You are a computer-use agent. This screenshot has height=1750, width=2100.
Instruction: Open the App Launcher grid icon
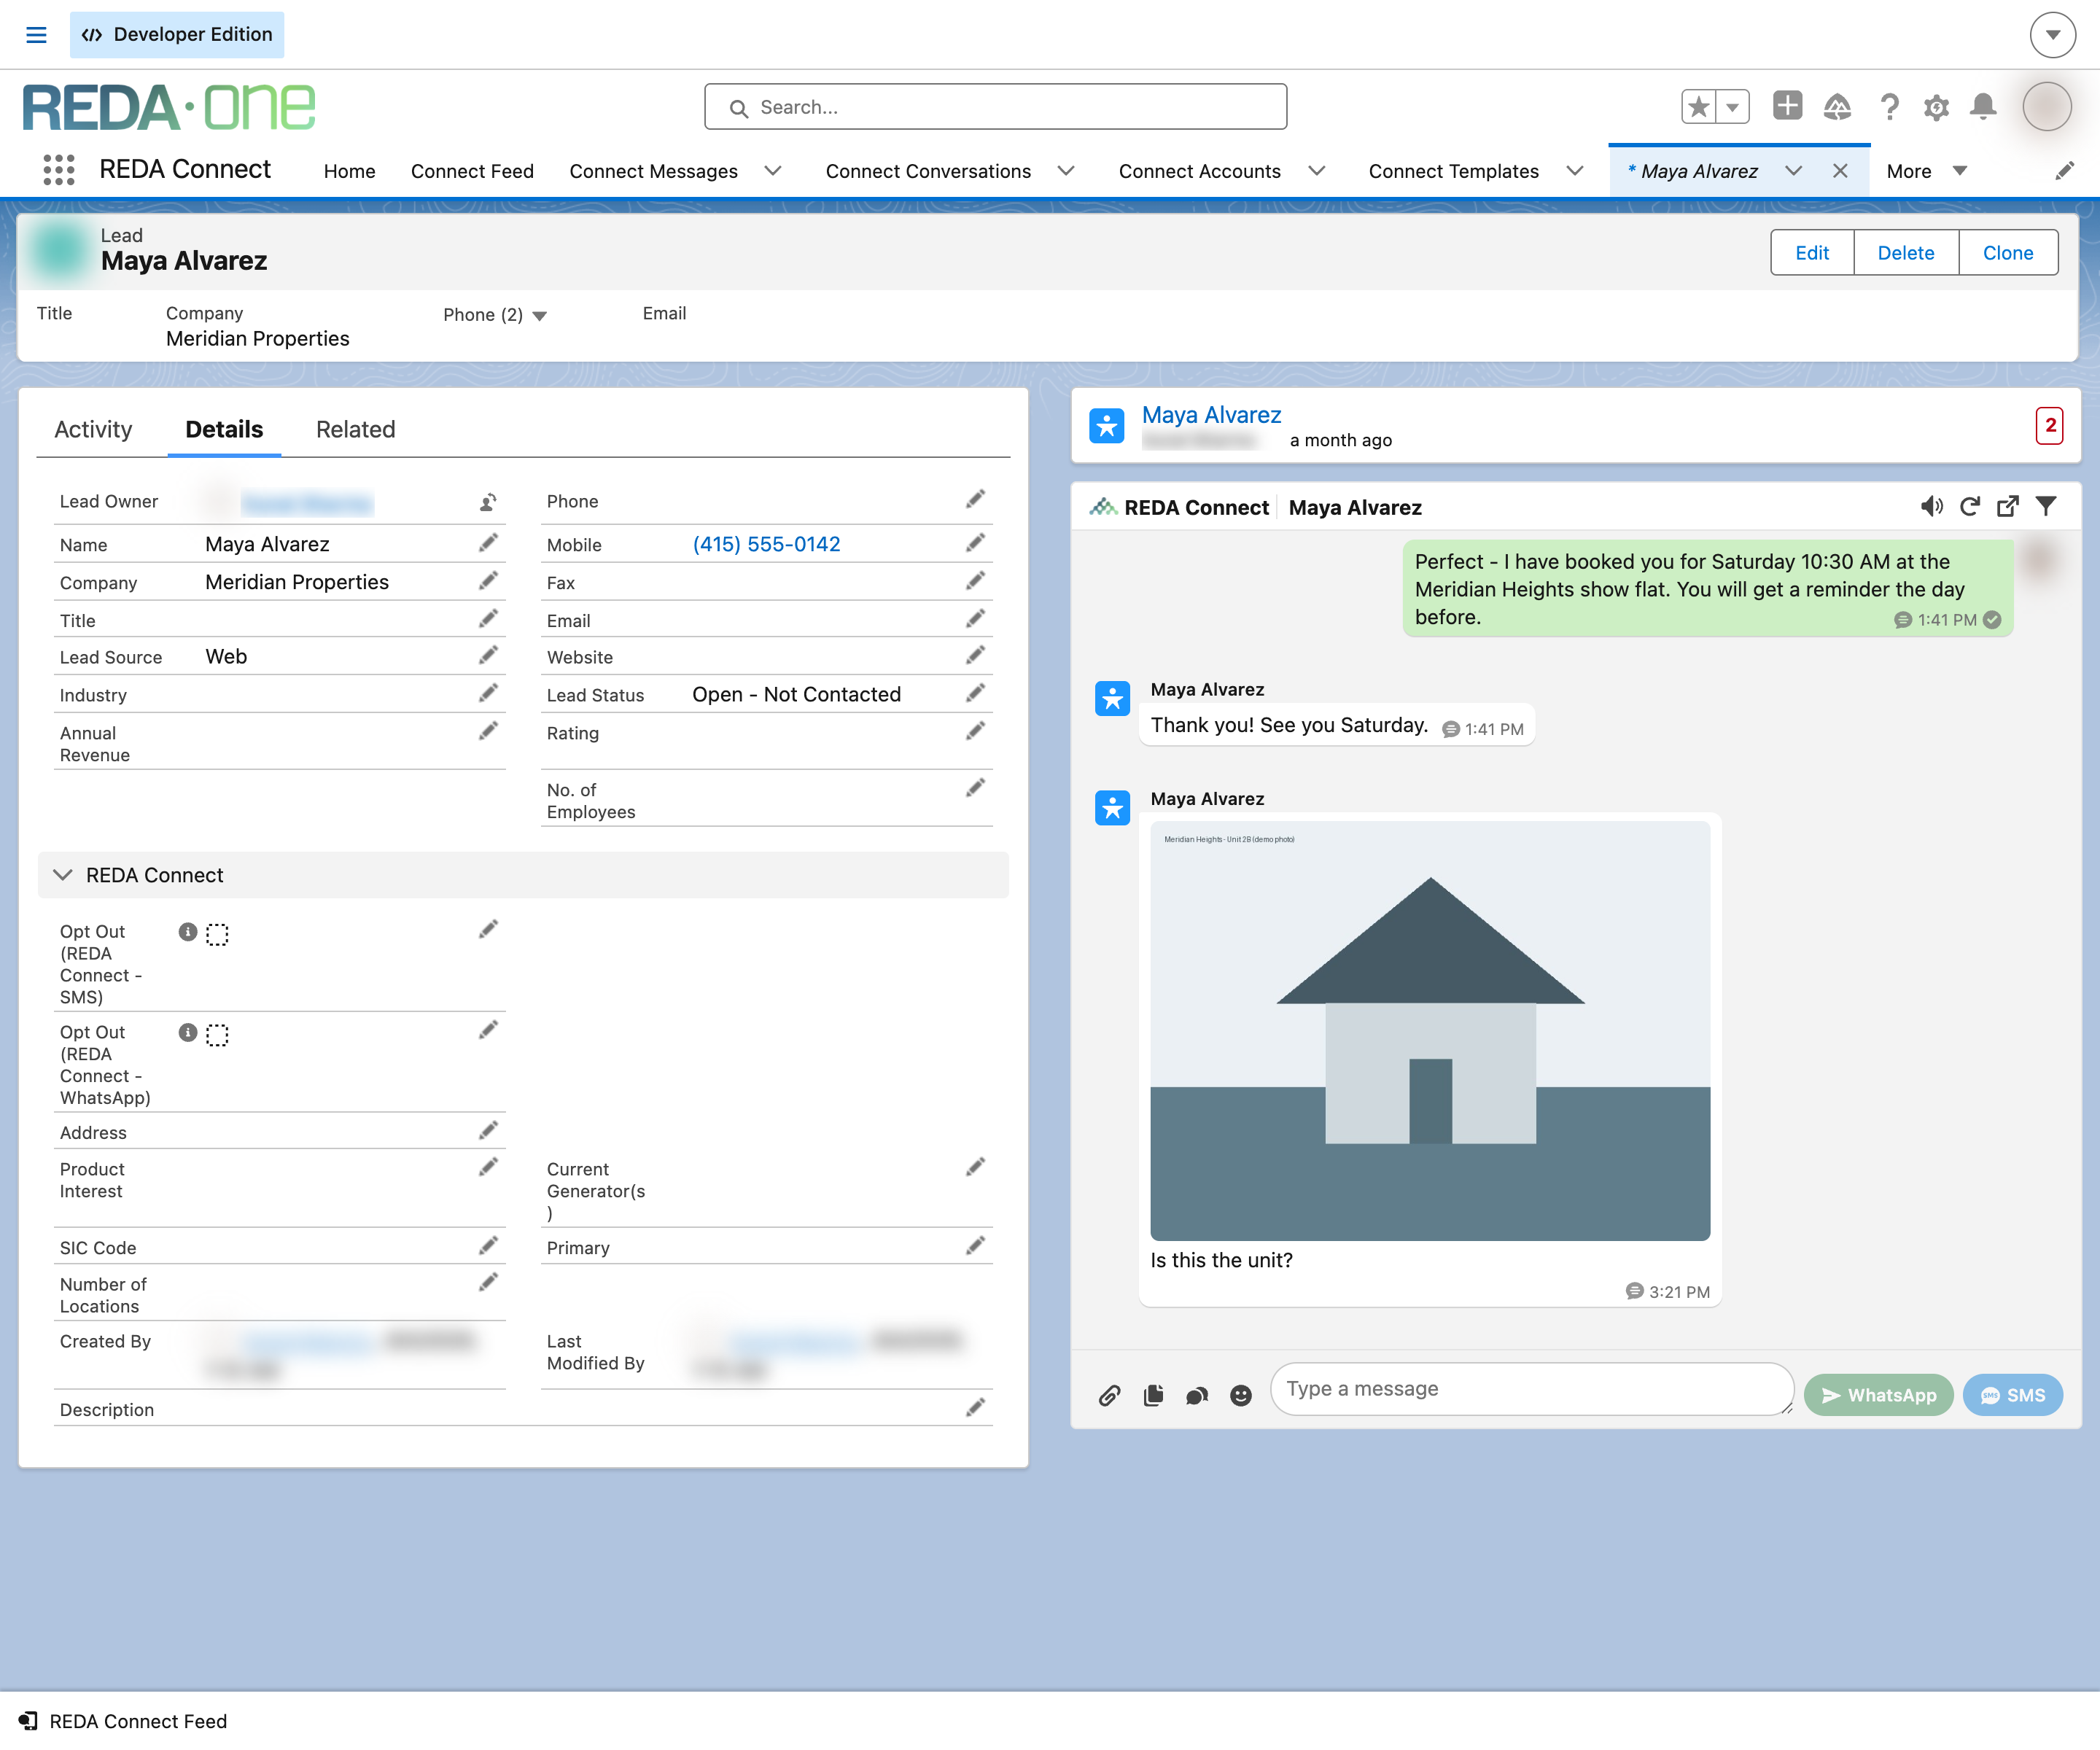[59, 170]
